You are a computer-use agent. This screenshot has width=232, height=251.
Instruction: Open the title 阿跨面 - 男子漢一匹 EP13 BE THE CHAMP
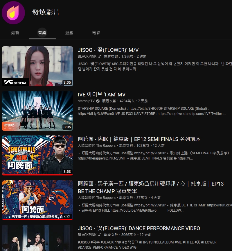[x=151, y=187]
